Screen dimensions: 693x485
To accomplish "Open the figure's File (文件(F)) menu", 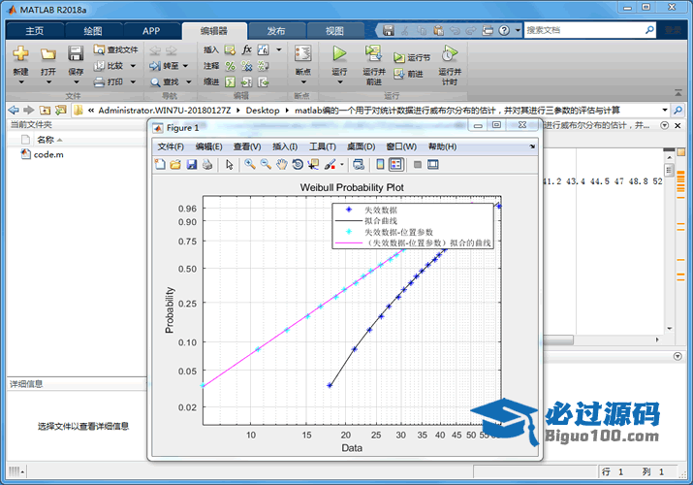I will click(171, 146).
